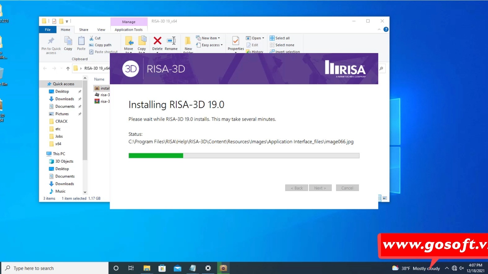Open the Open dropdown arrow
The width and height of the screenshot is (488, 274).
tap(263, 38)
